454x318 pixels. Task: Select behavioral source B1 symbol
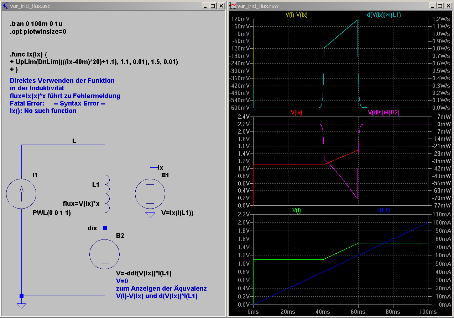[150, 194]
